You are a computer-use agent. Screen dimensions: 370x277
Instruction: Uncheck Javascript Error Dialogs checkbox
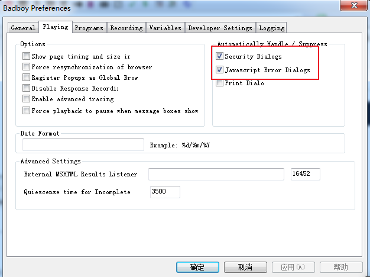219,70
